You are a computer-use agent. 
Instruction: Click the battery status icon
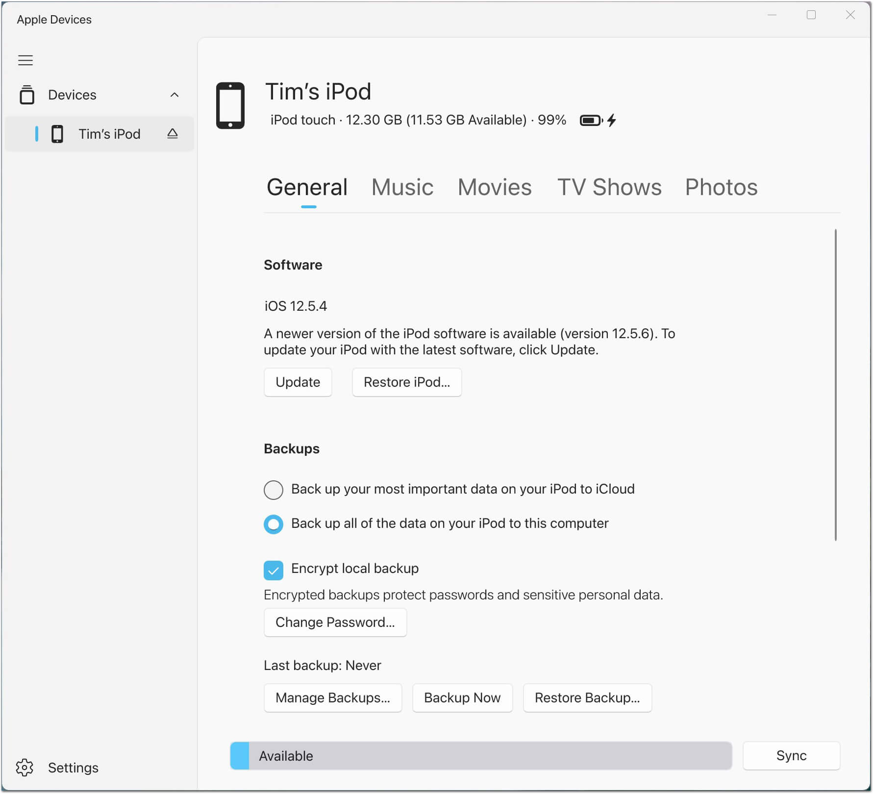click(591, 120)
